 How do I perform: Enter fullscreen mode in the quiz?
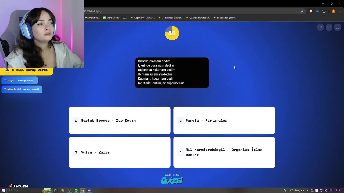point(338,27)
